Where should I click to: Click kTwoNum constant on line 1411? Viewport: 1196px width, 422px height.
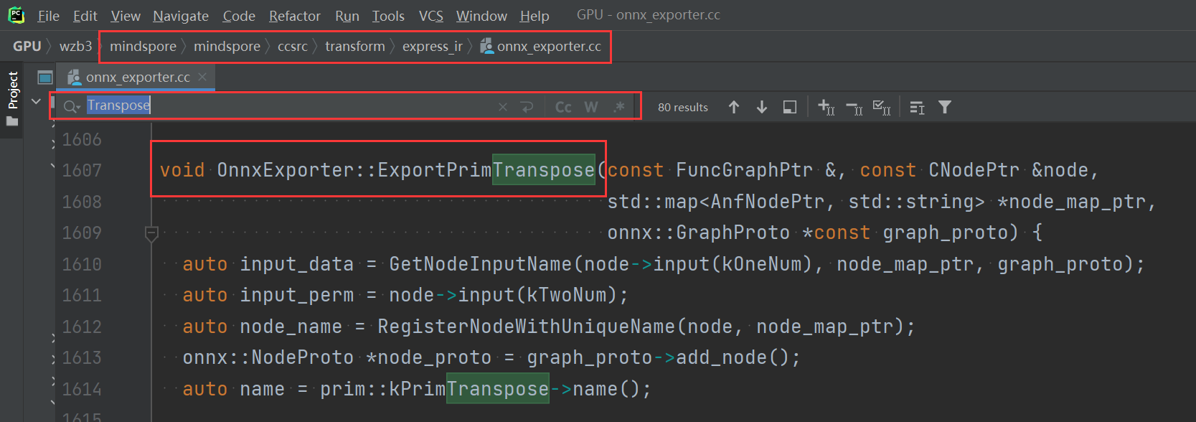(x=567, y=295)
